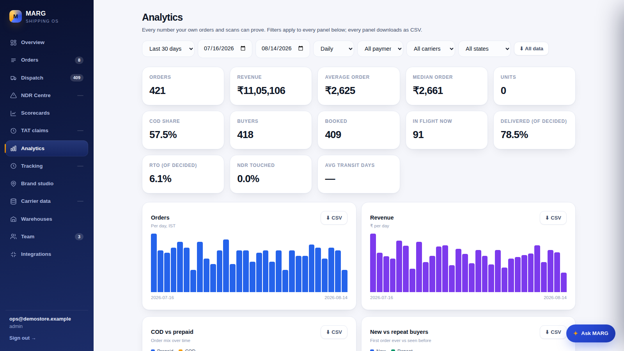Open Ask MARG assistant
This screenshot has height=351, width=624.
tap(590, 333)
